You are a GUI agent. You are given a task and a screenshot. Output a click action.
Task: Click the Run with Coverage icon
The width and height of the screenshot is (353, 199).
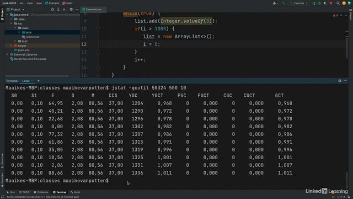pyautogui.click(x=325, y=3)
